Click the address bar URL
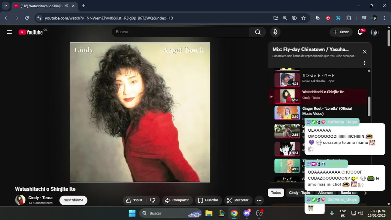This screenshot has width=391, height=220. 109,18
